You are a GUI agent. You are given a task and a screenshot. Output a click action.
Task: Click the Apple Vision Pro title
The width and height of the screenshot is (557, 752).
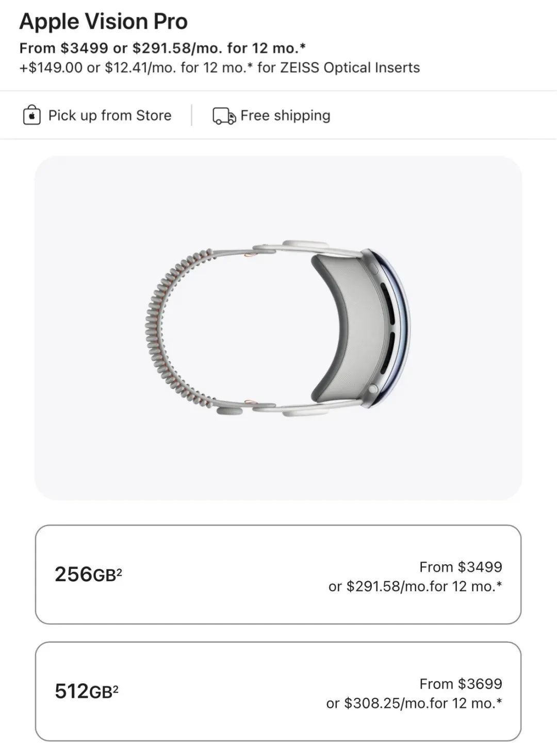pyautogui.click(x=104, y=22)
